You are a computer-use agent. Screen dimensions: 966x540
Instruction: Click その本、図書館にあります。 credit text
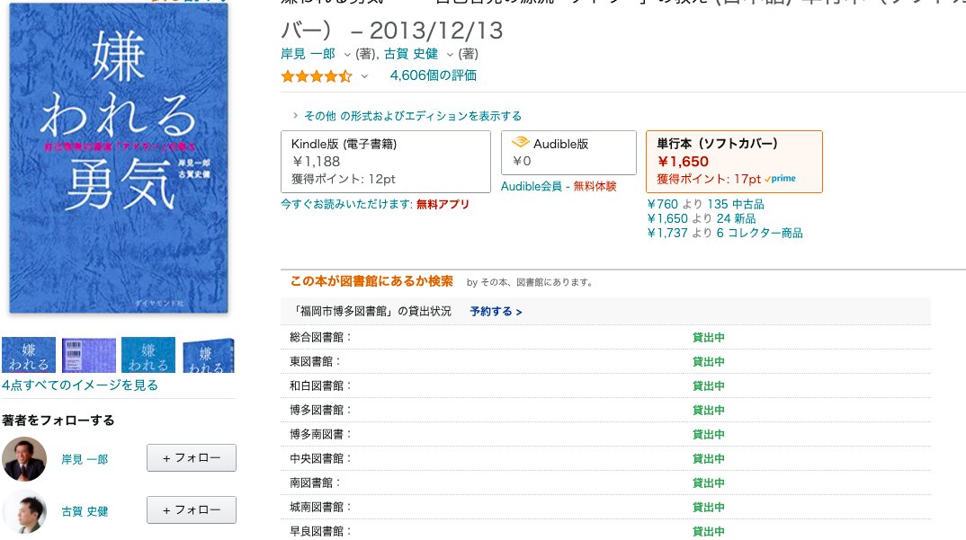(537, 283)
